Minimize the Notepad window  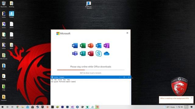pos(119,77)
